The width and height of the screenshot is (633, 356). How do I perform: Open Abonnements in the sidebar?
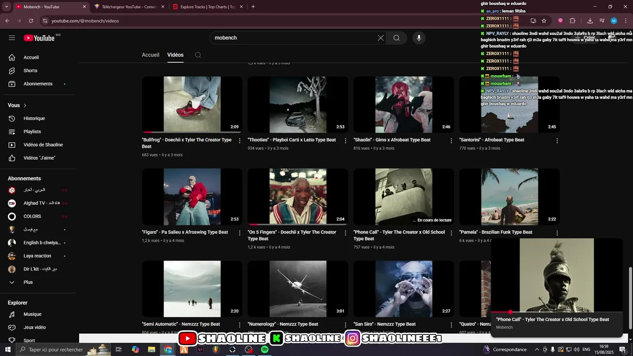(x=38, y=84)
